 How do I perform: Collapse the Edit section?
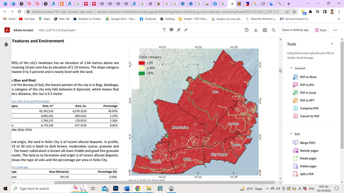[291, 134]
